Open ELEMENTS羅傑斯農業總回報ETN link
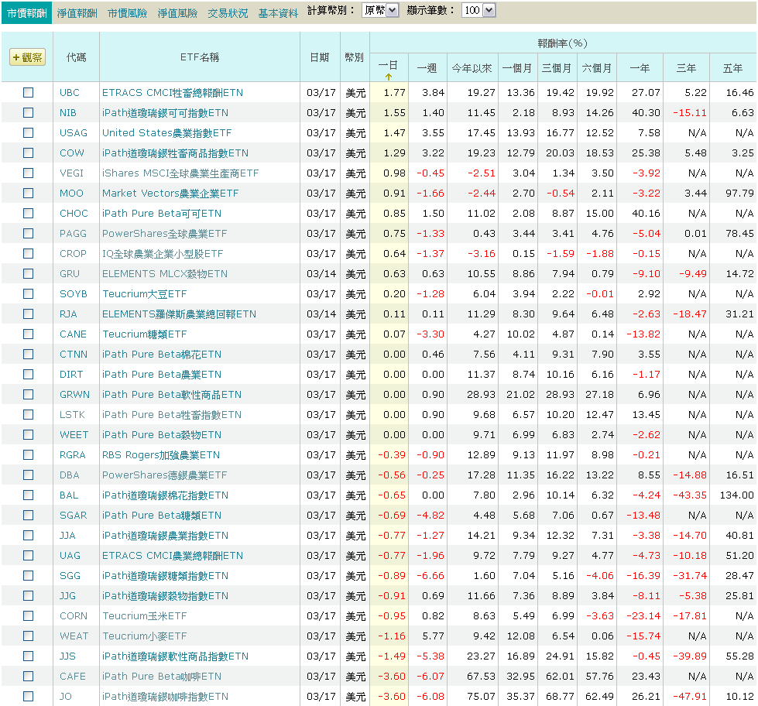This screenshot has width=758, height=706. coord(180,314)
